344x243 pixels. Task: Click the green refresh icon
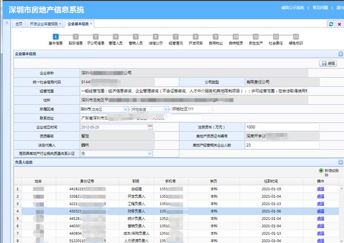click(x=331, y=24)
